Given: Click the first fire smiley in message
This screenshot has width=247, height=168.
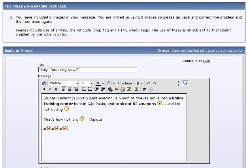Looking at the screenshot, I should (47, 128).
